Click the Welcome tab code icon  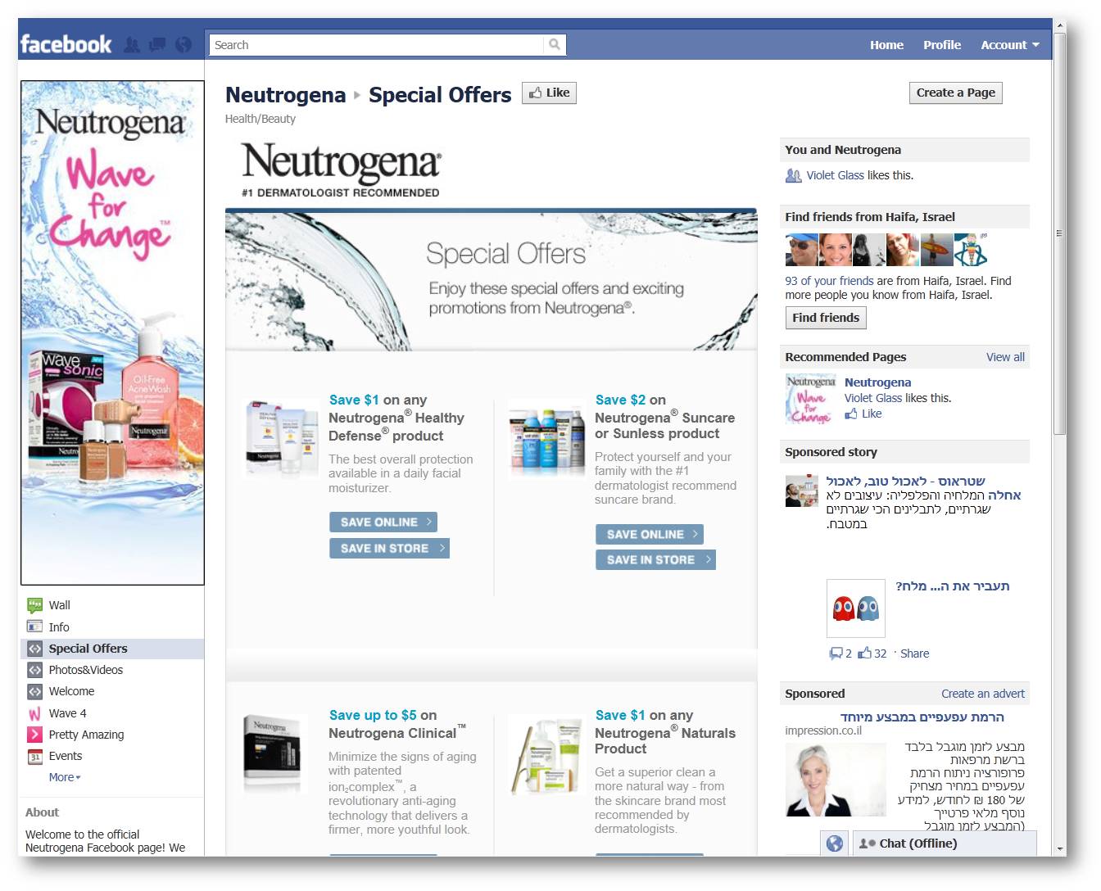coord(34,691)
